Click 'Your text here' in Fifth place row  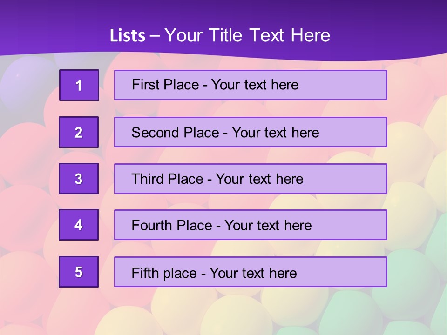[253, 273]
